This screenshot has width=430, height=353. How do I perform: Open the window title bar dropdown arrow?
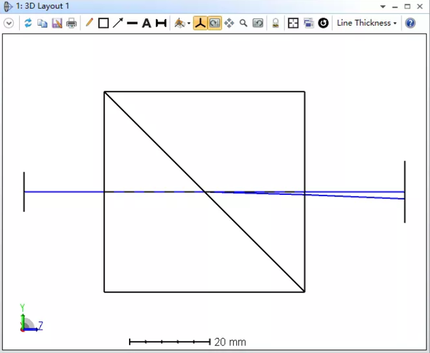pyautogui.click(x=382, y=6)
